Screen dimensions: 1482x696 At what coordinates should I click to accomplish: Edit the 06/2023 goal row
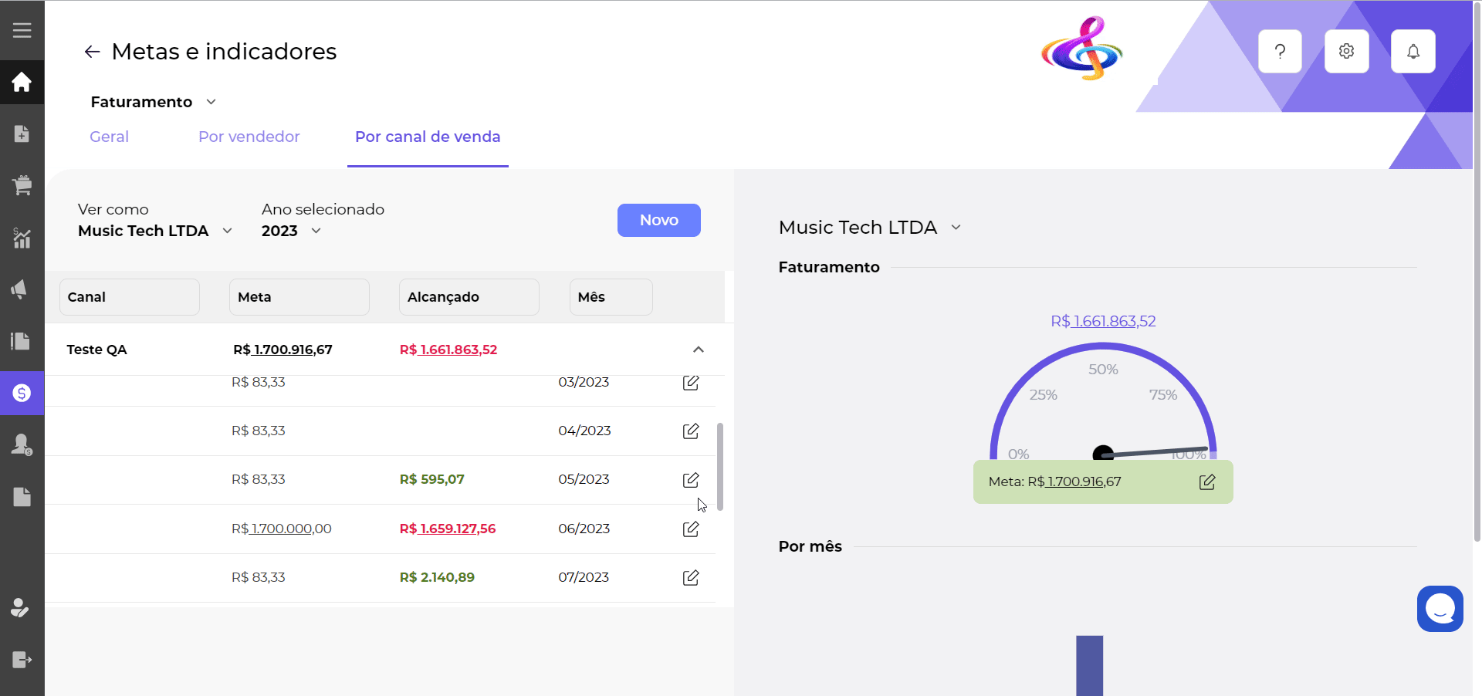691,529
